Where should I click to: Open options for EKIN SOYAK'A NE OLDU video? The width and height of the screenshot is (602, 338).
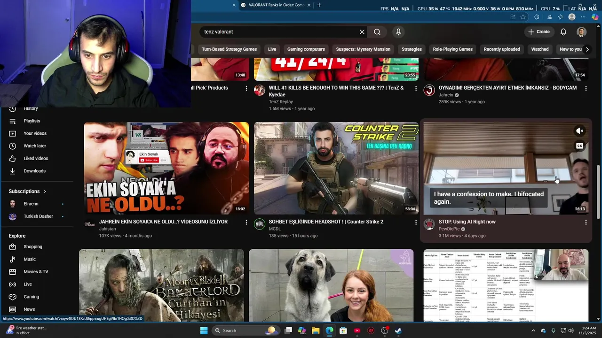pos(246,222)
